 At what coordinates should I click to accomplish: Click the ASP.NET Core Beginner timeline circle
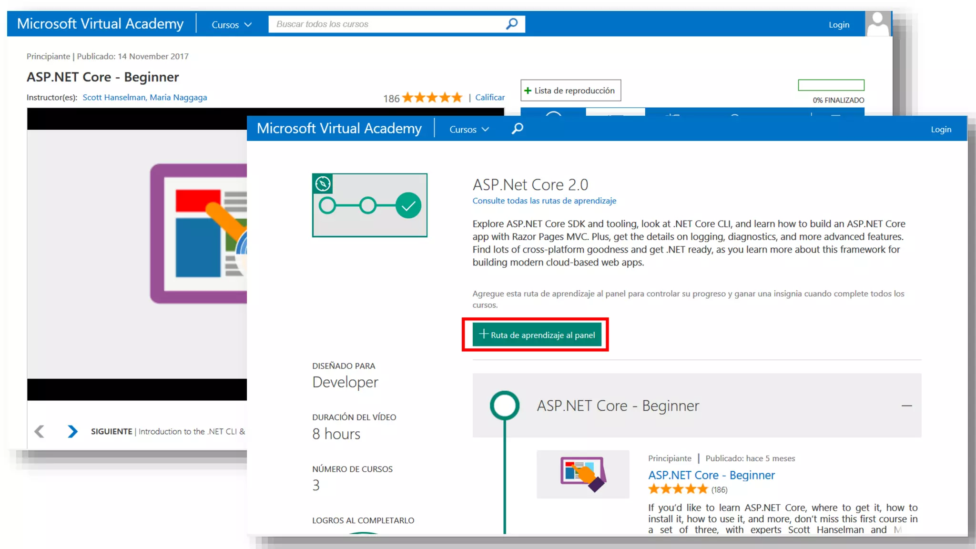tap(504, 406)
